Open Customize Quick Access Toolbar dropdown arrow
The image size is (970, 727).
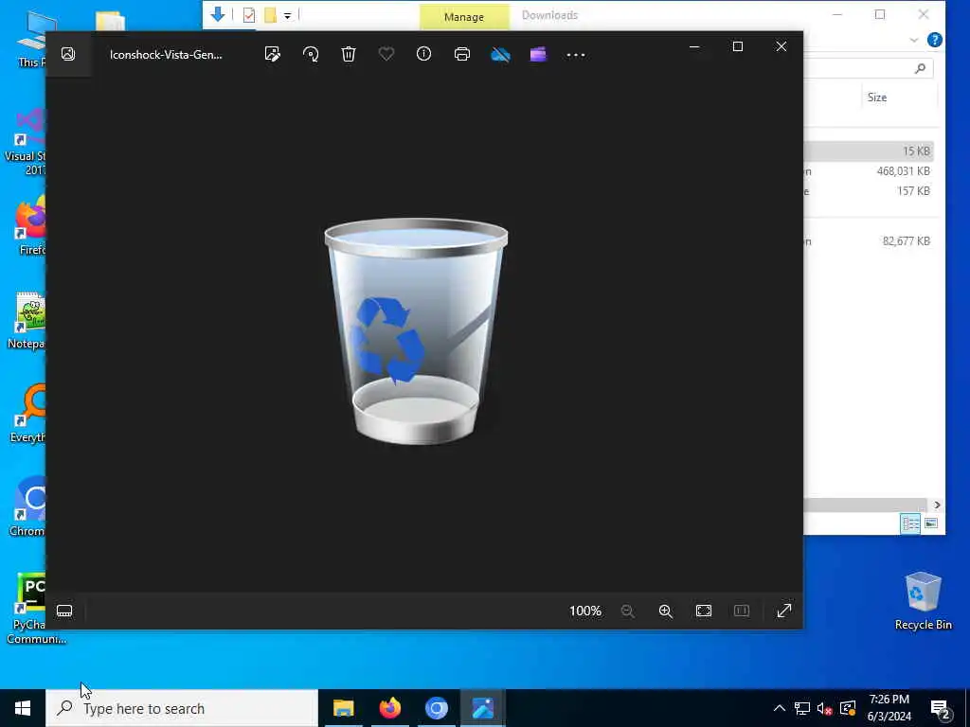288,15
